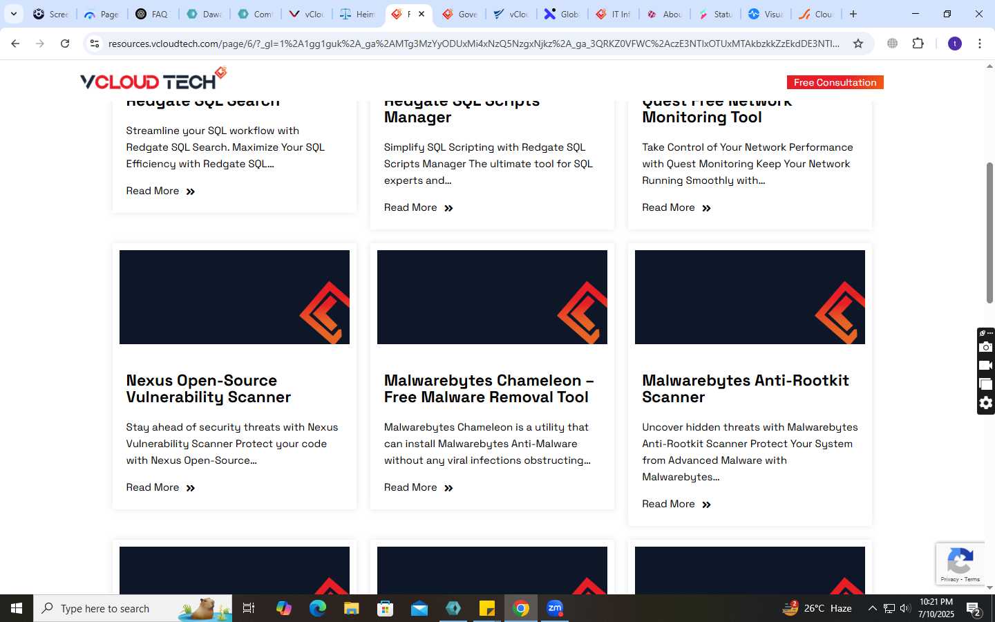Click the video record icon in side widget
This screenshot has width=995, height=622.
[986, 366]
